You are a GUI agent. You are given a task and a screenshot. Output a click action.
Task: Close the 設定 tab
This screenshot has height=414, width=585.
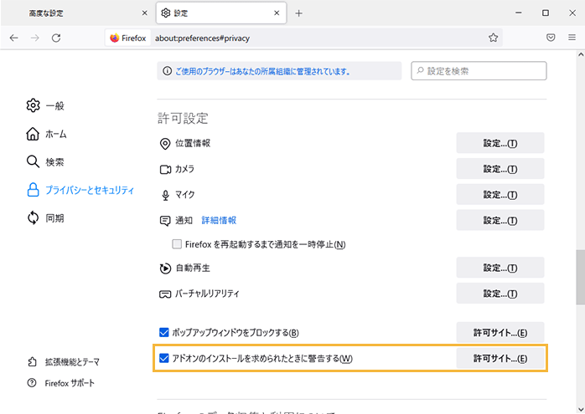pyautogui.click(x=275, y=13)
